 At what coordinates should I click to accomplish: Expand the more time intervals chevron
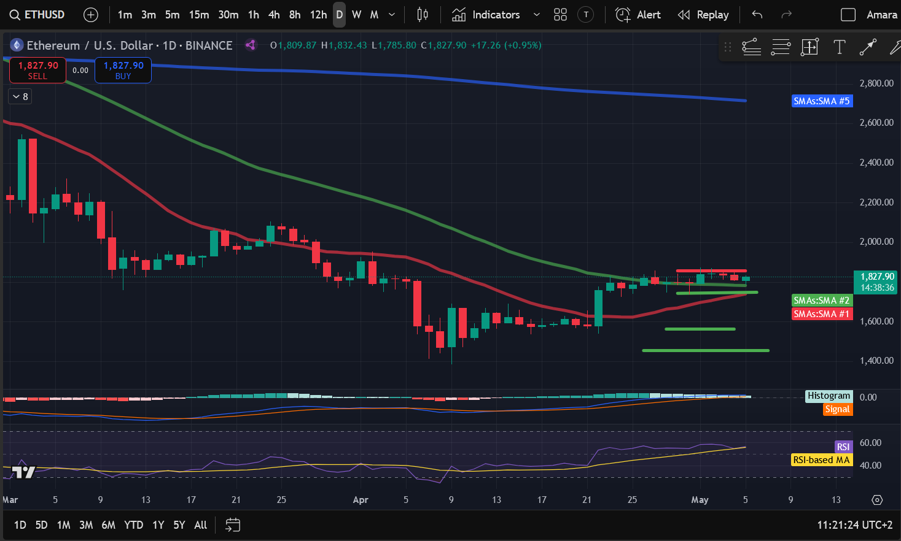pos(392,15)
